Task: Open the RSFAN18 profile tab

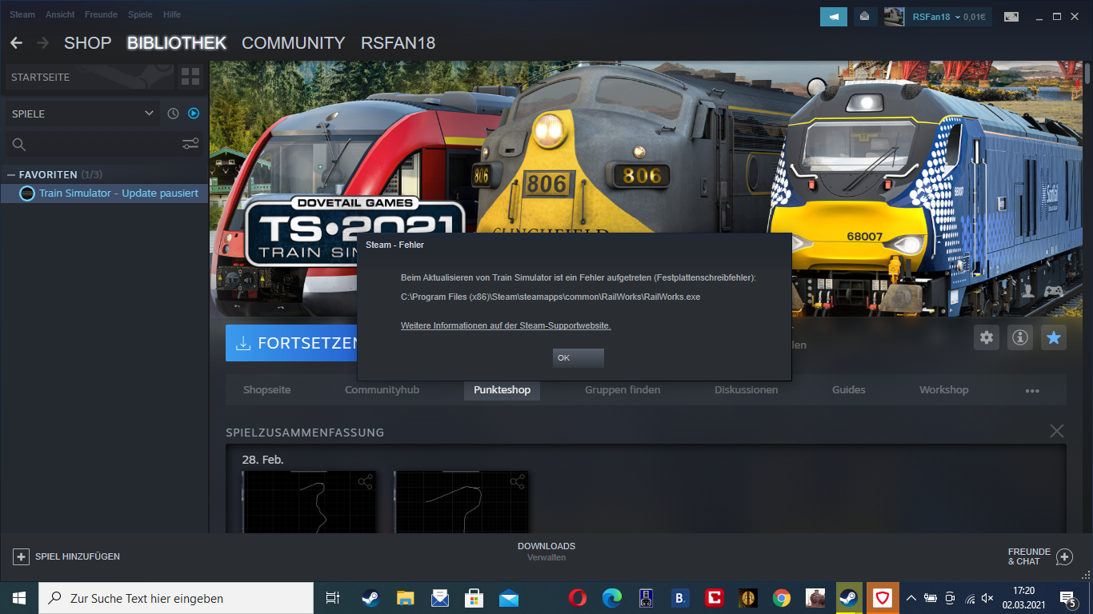Action: 398,43
